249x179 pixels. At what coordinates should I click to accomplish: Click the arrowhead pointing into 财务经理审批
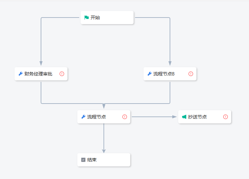pos(41,64)
